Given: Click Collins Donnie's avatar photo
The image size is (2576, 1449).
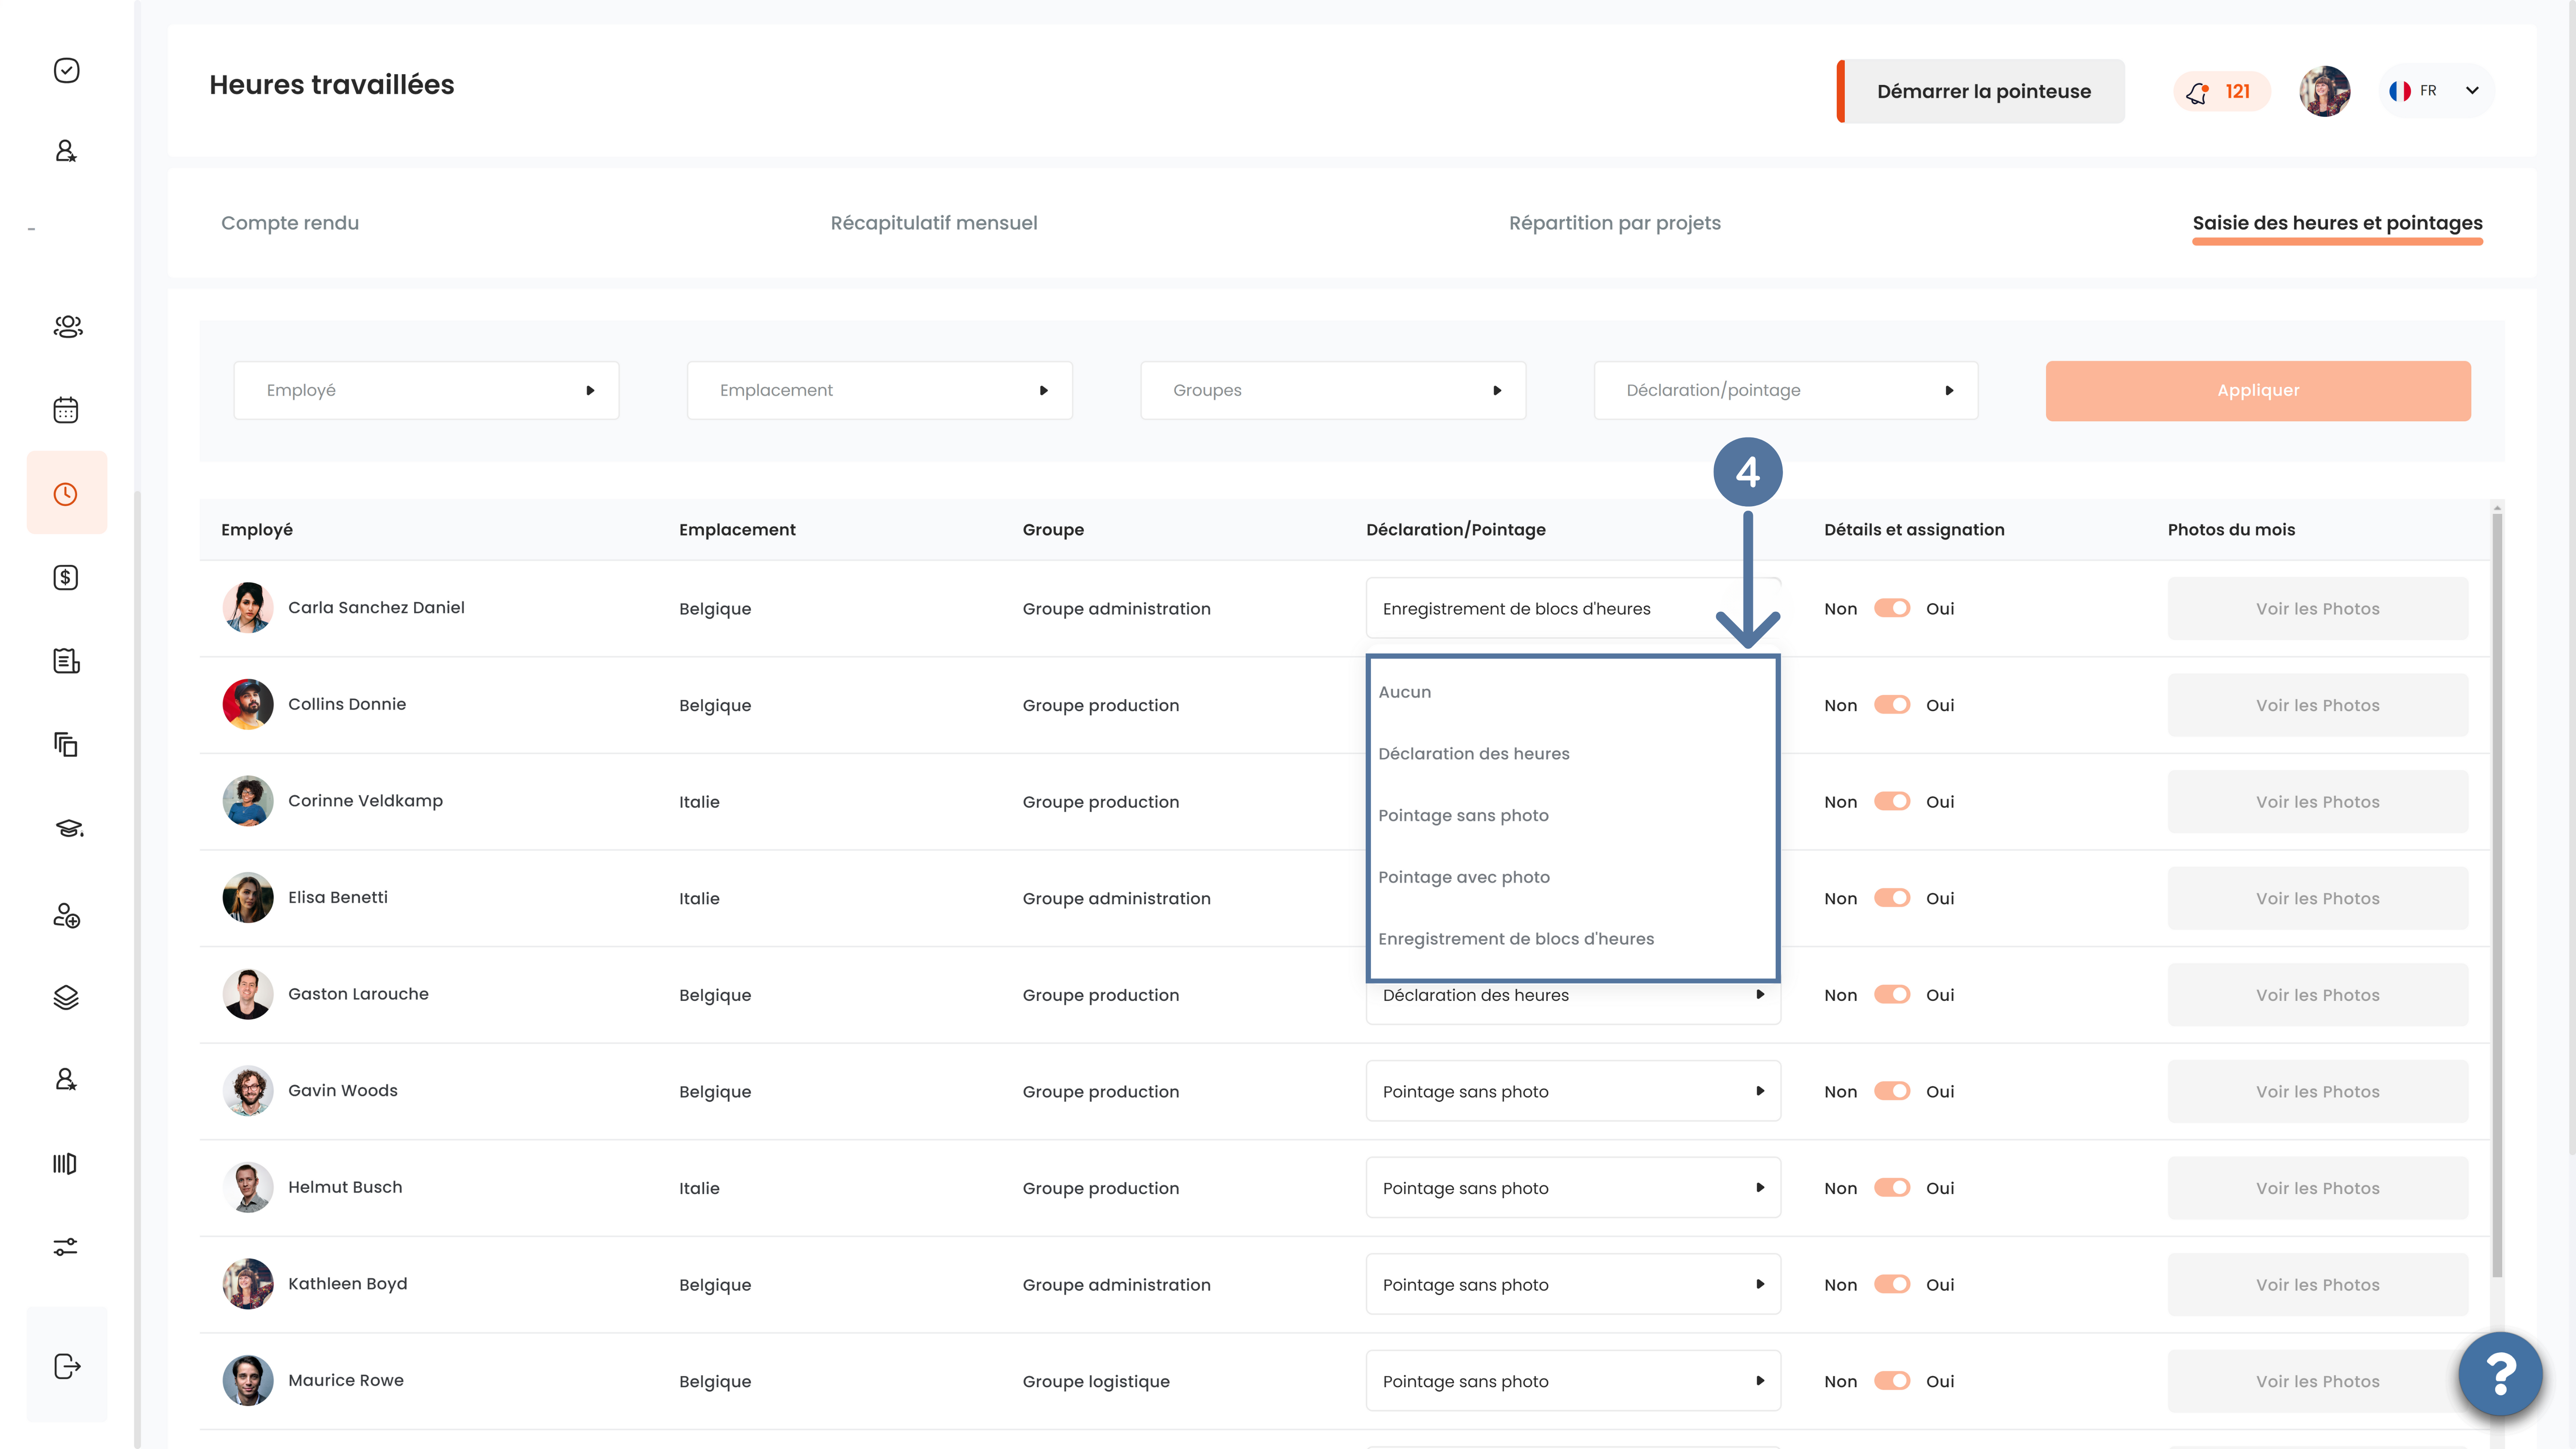Looking at the screenshot, I should 248,704.
